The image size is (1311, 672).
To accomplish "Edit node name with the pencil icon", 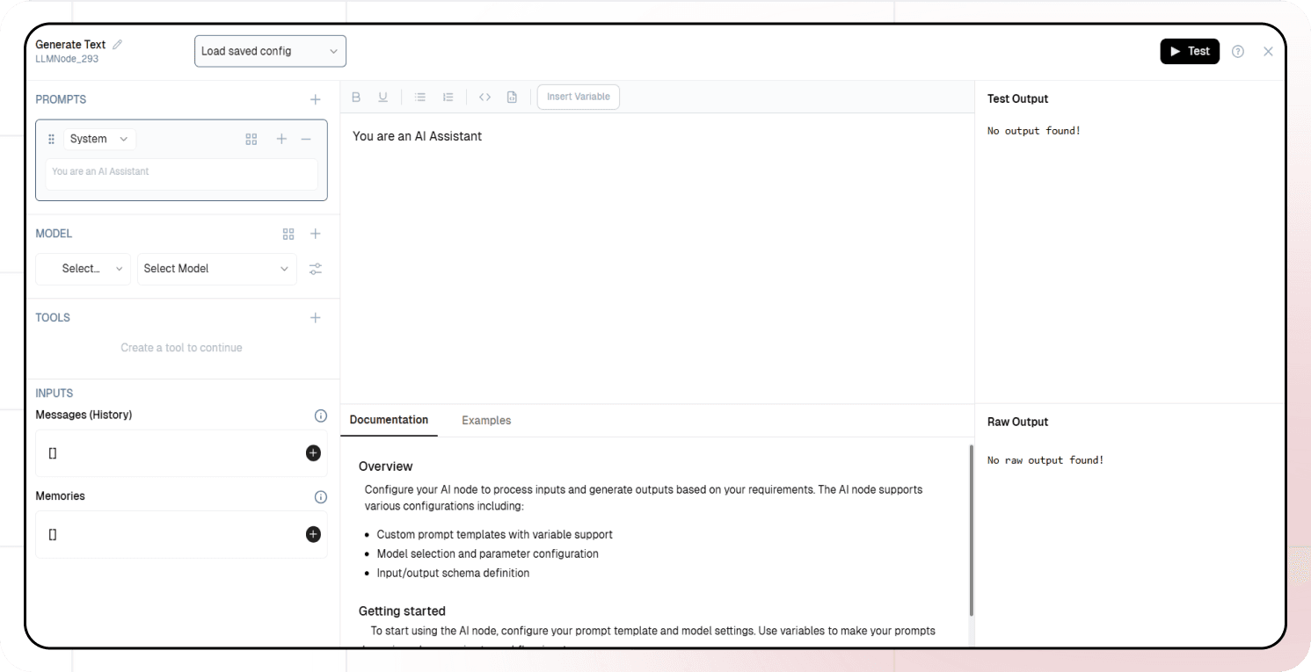I will tap(118, 43).
